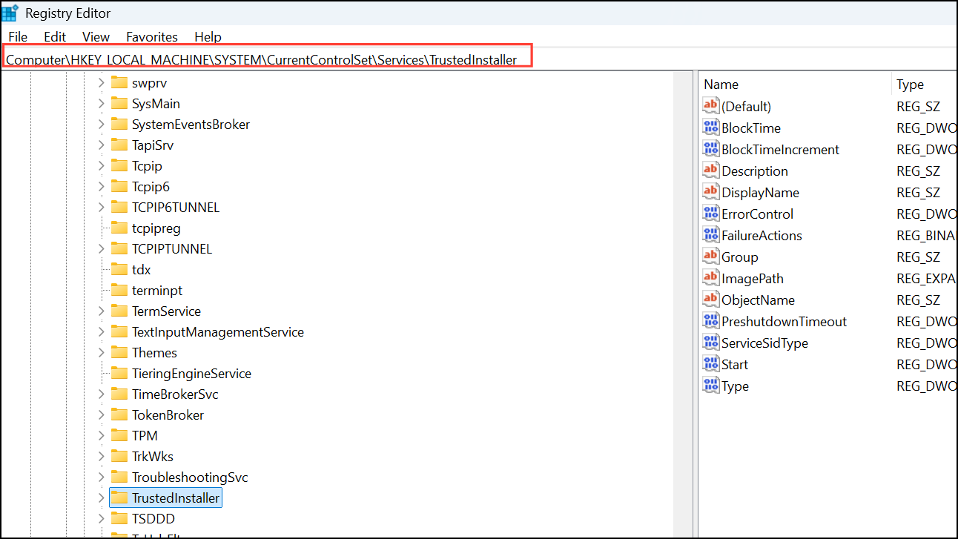The image size is (958, 539).
Task: Select the terminpt folder icon
Action: [x=119, y=290]
